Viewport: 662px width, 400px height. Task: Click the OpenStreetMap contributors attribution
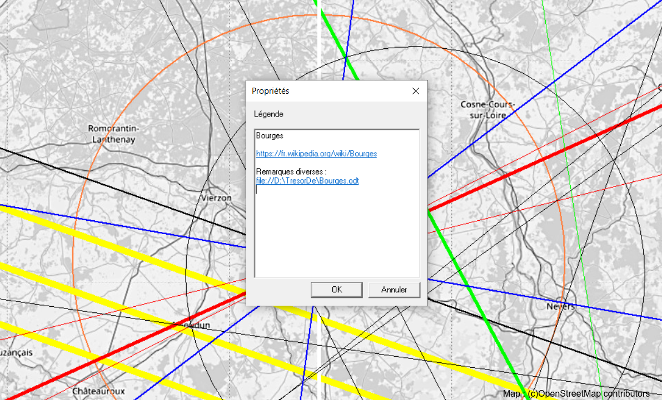pyautogui.click(x=576, y=393)
